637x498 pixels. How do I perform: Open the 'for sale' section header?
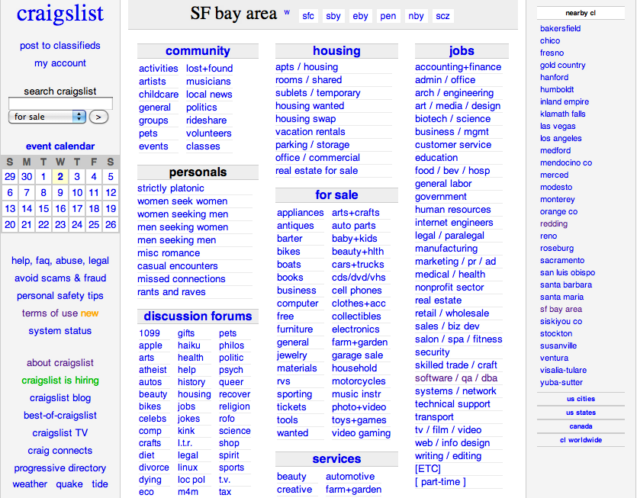[x=336, y=195]
